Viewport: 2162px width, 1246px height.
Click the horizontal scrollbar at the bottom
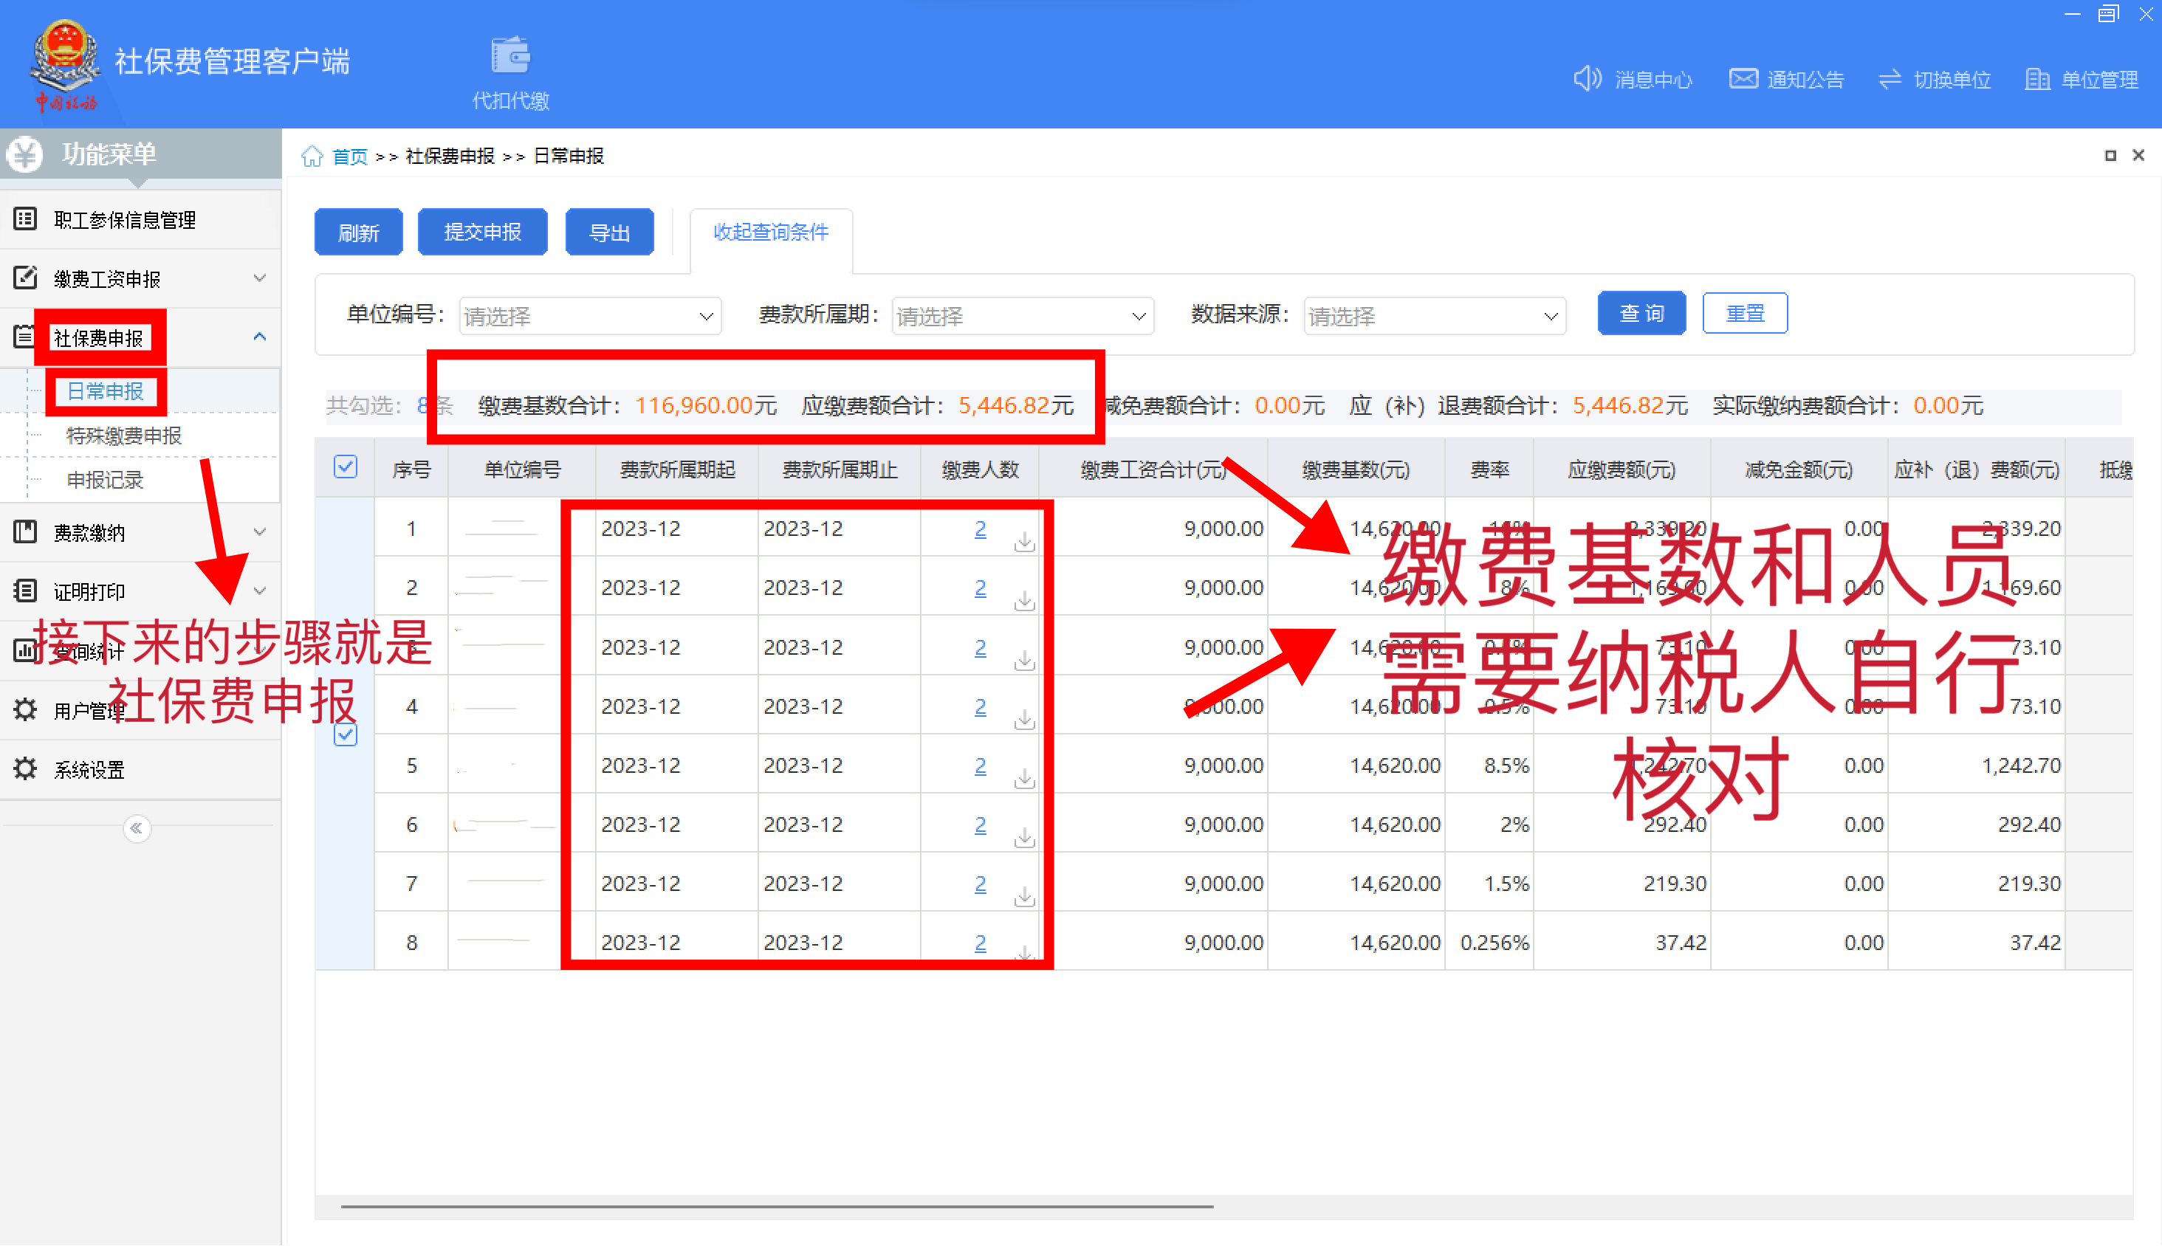click(776, 1206)
